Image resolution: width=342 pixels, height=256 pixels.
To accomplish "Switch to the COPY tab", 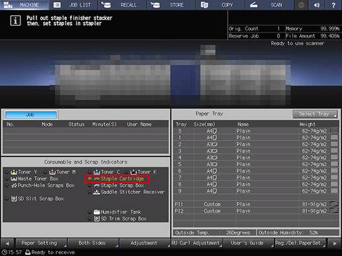I will [x=221, y=5].
